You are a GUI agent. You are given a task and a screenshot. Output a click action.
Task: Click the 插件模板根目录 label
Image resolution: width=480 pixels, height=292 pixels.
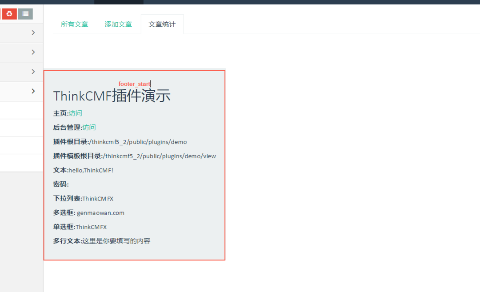[78, 156]
